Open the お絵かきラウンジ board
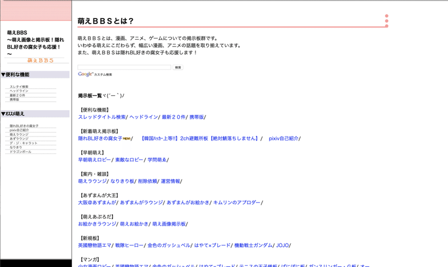The width and height of the screenshot is (448, 267). pos(97,224)
